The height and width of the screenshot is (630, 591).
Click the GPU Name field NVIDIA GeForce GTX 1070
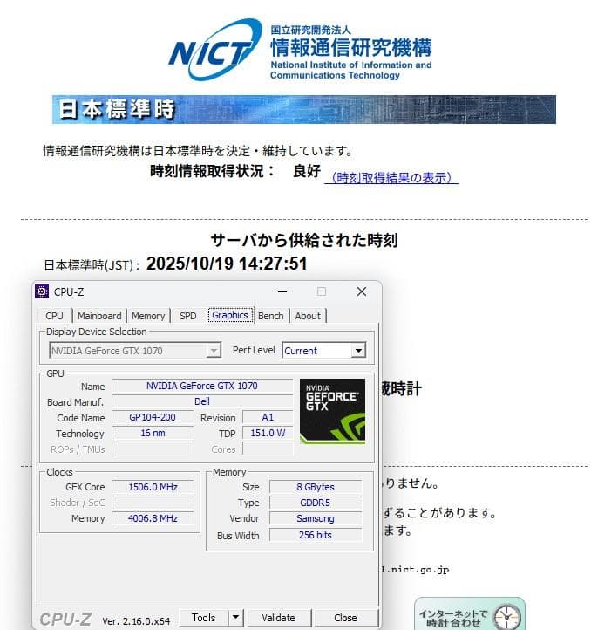pos(202,386)
